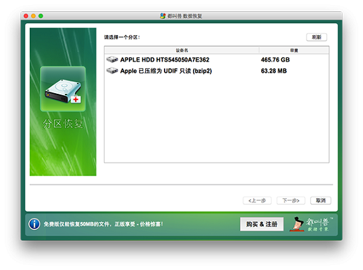Click APPLE HDD HTS545050A7E362 device name
Viewport: 363px width, 270px height.
coord(165,60)
